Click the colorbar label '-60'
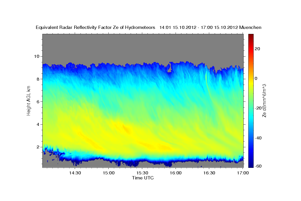The image size is (301, 201). tap(258, 166)
